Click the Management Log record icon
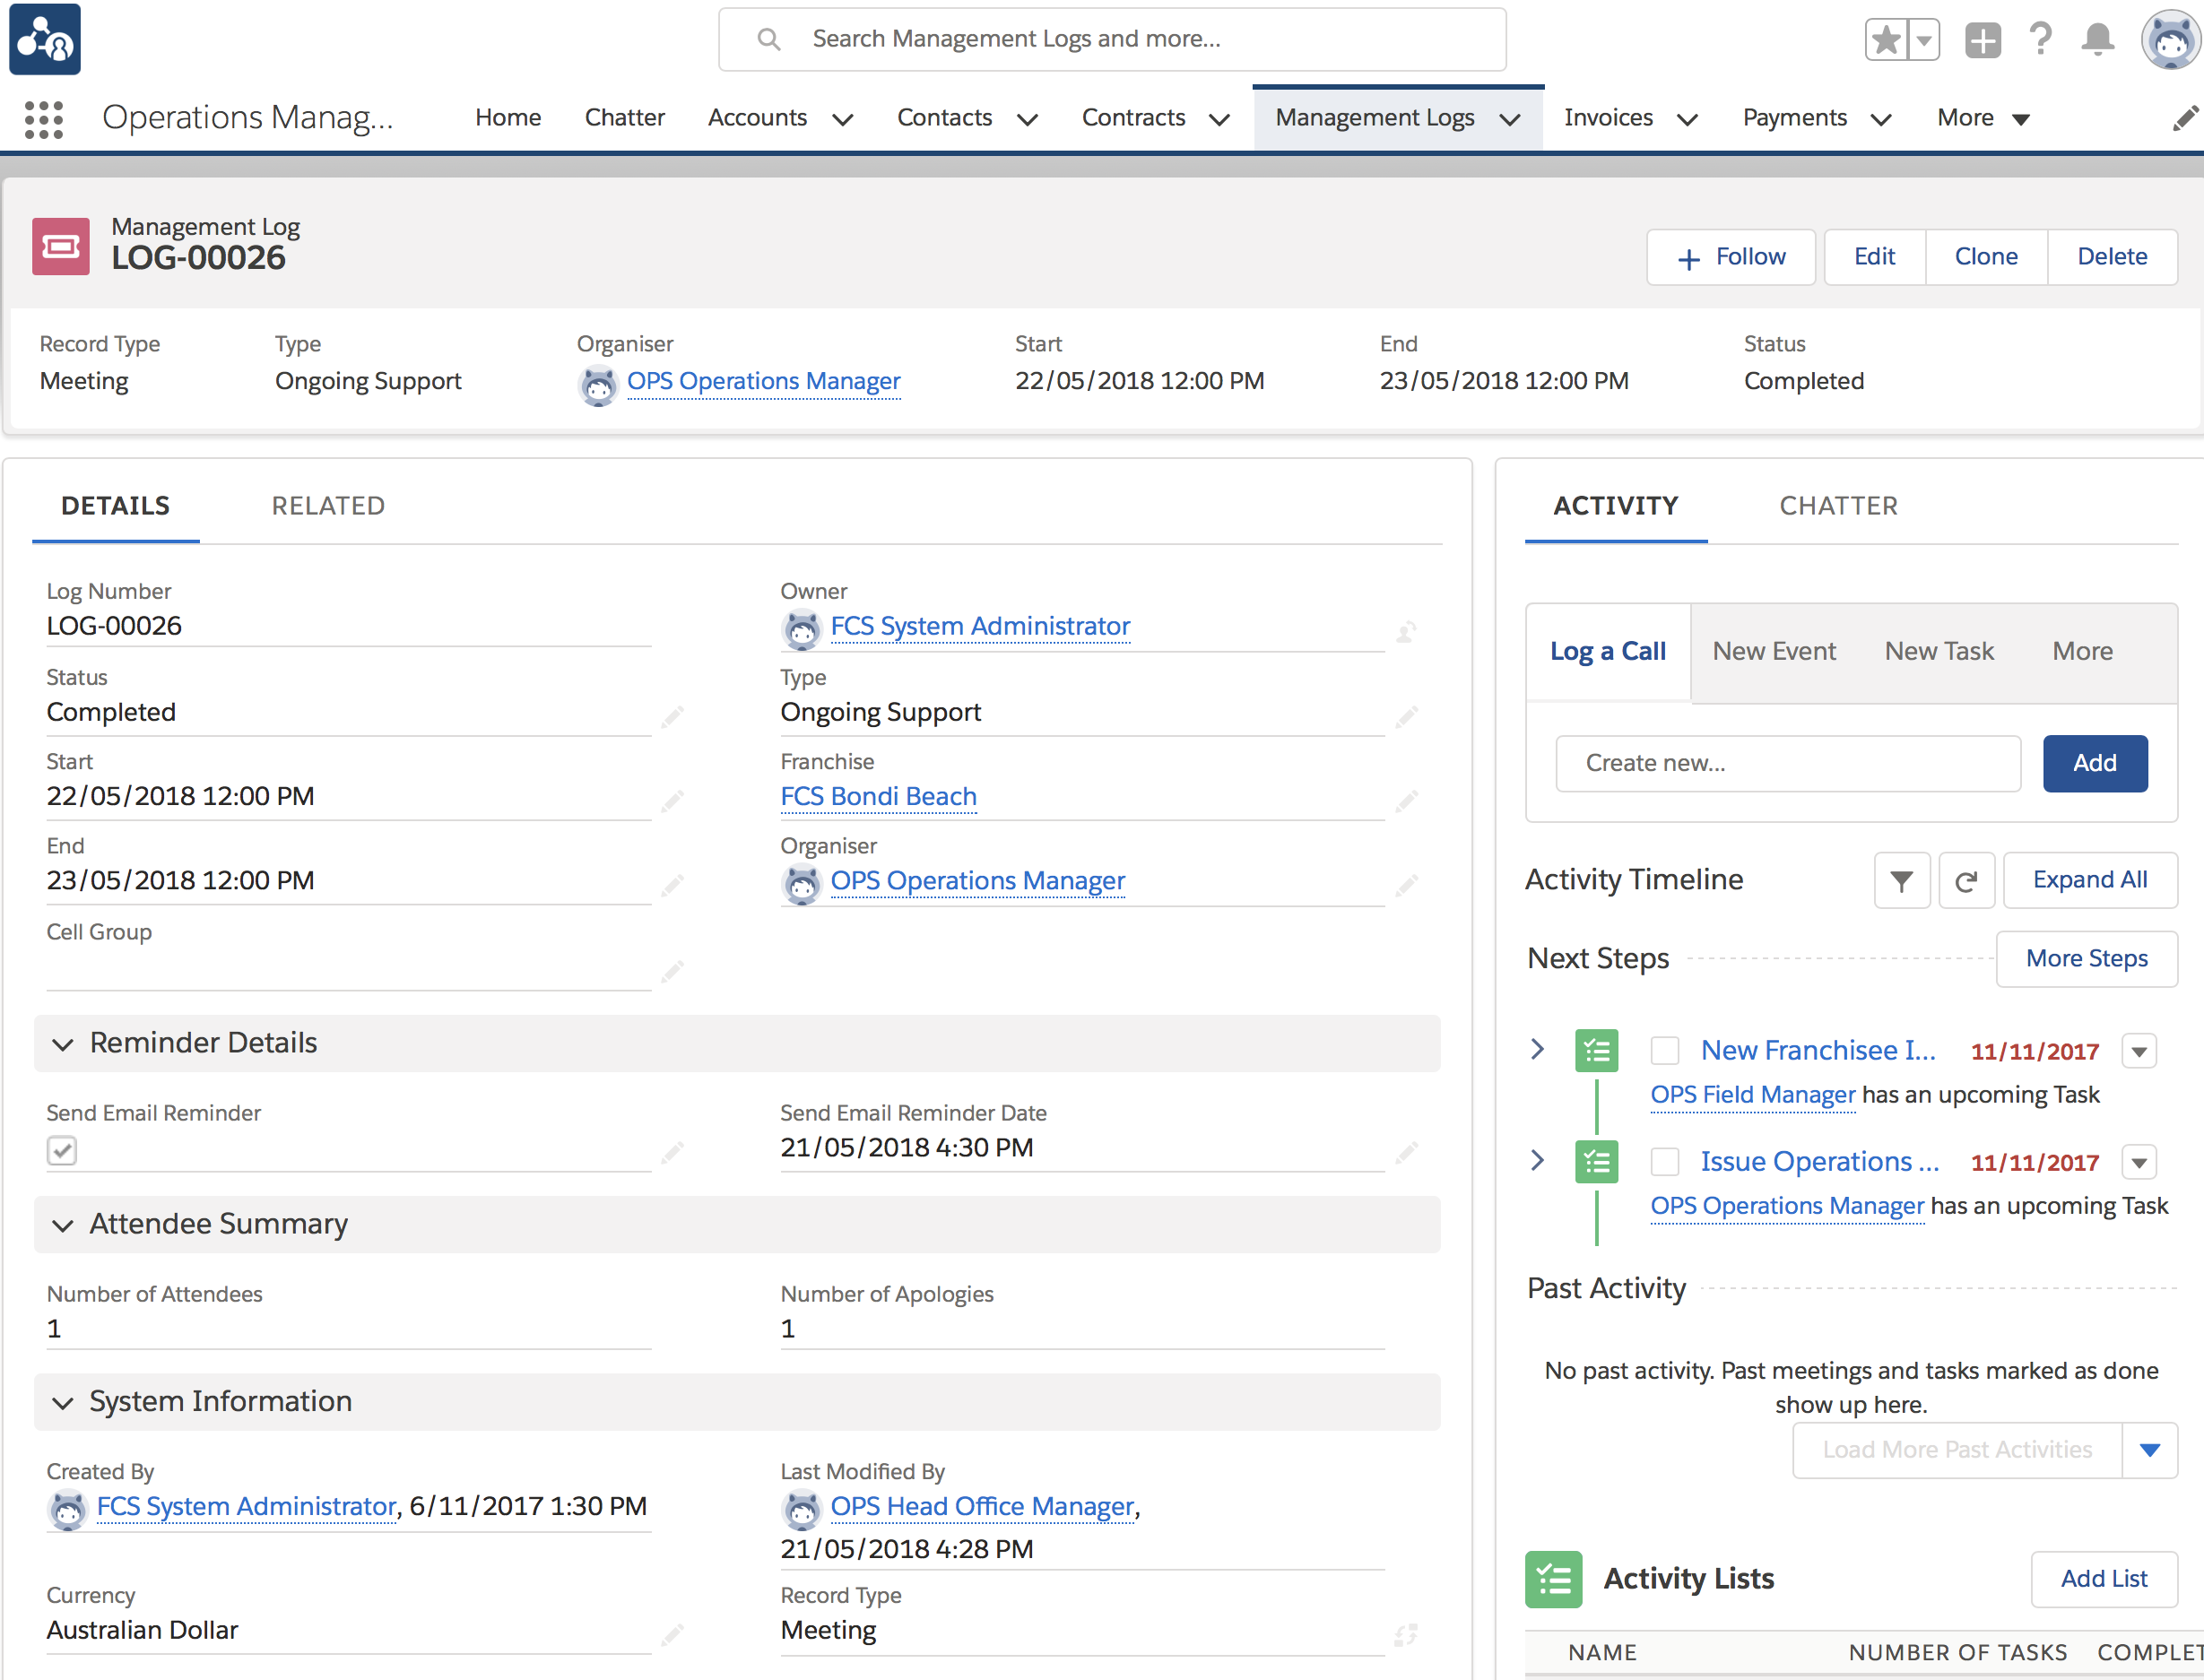This screenshot has height=1680, width=2204. point(61,246)
